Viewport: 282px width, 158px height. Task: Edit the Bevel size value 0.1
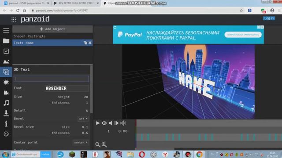pyautogui.click(x=85, y=127)
